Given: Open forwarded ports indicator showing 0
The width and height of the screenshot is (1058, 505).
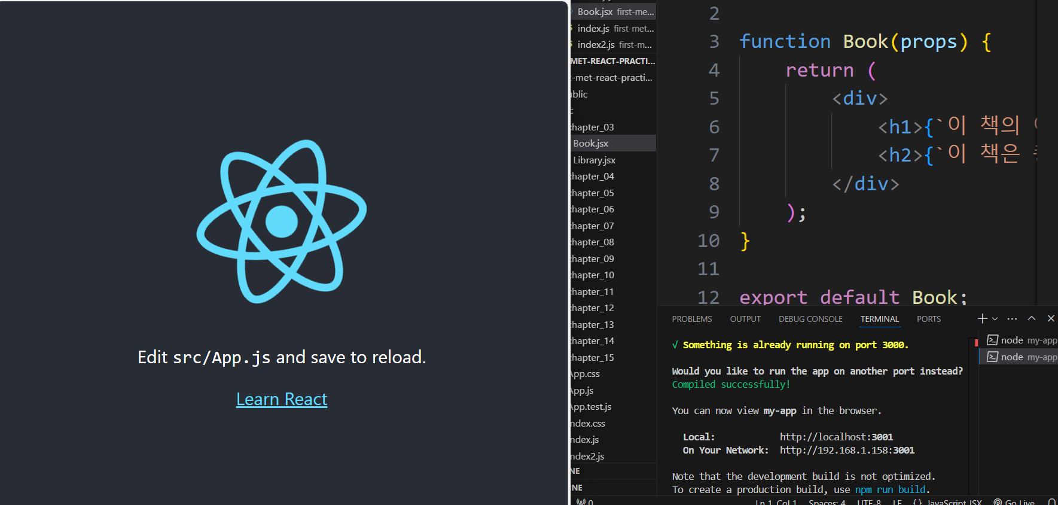Looking at the screenshot, I should (585, 502).
